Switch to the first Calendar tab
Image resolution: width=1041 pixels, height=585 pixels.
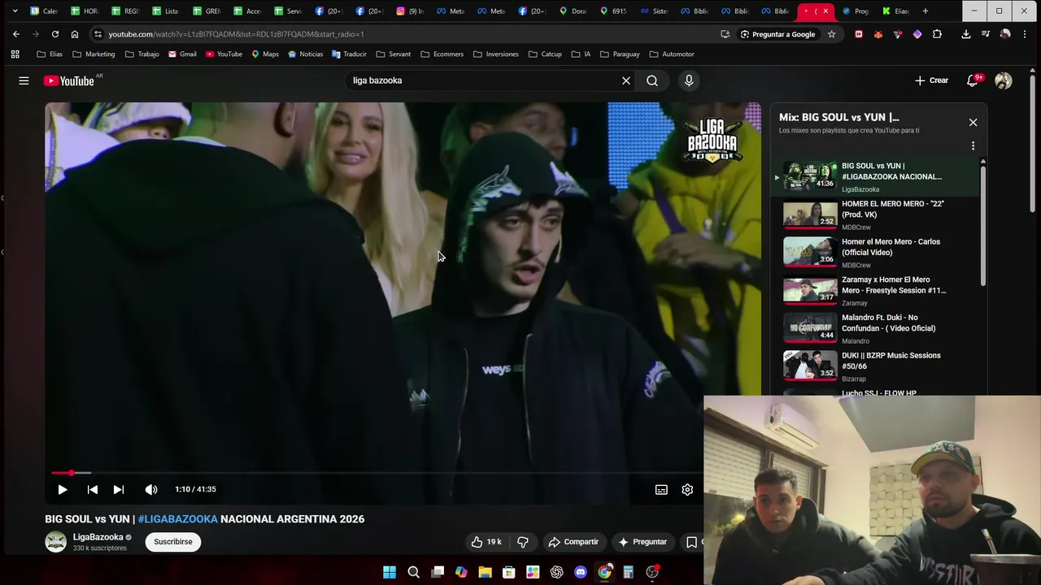[44, 11]
